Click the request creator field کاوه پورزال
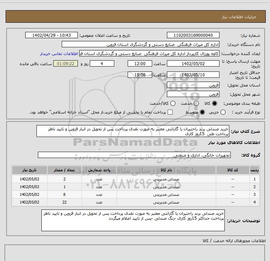 [149, 54]
